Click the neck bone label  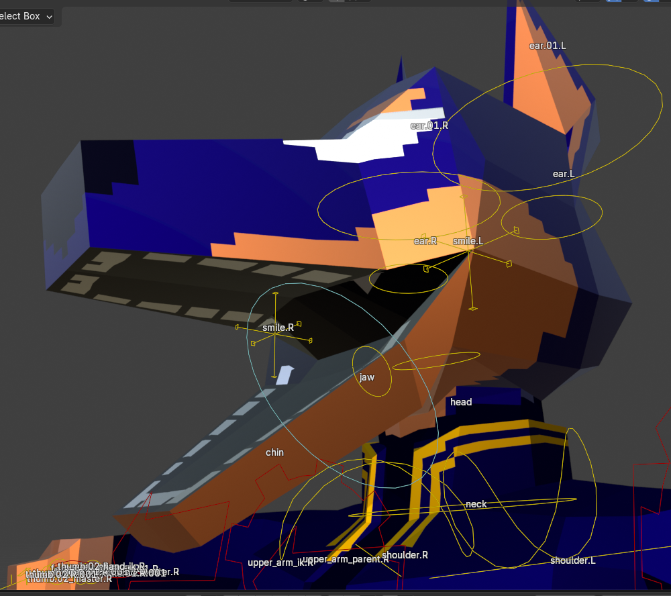coord(476,504)
